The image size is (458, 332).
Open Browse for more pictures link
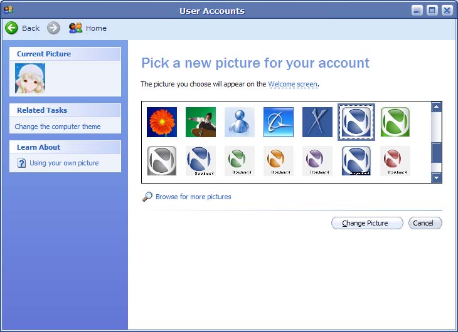coord(193,197)
